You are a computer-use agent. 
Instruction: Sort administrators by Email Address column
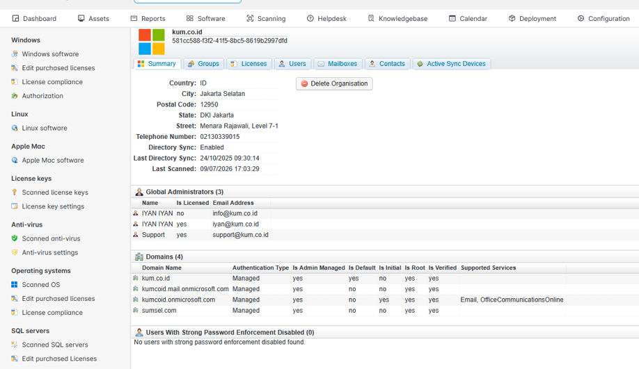(x=233, y=203)
